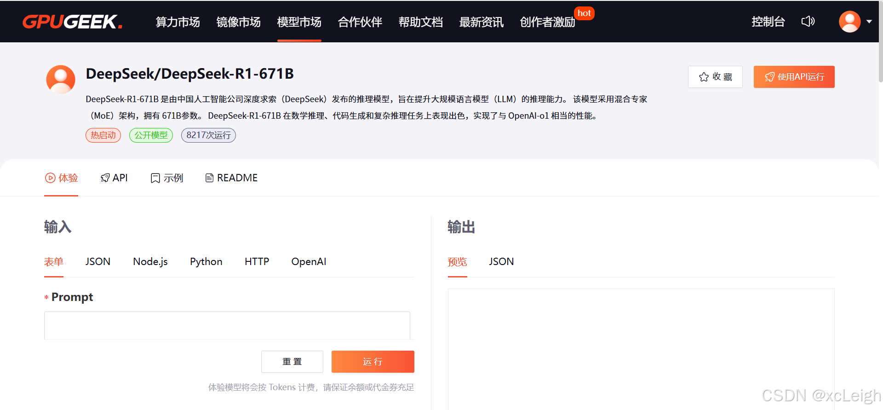This screenshot has width=883, height=410.
Task: Expand the account dropdown arrow
Action: click(x=869, y=22)
